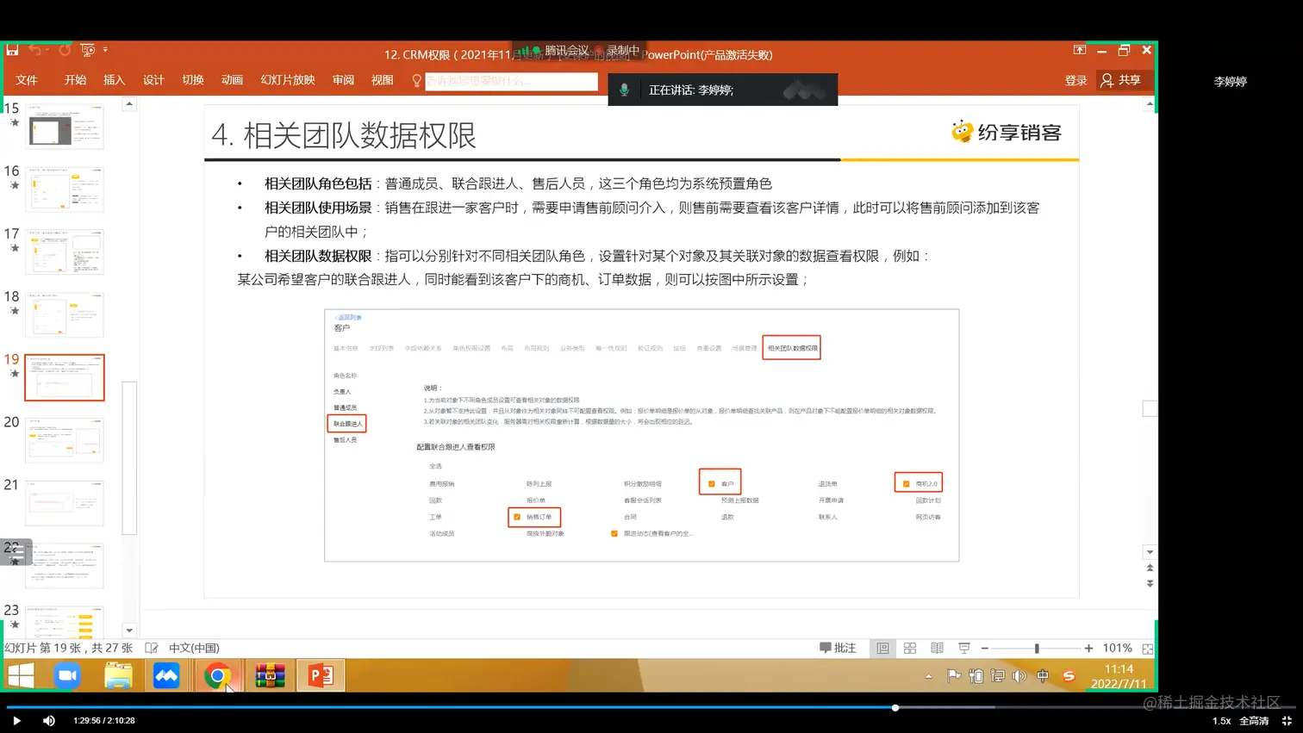Switch to the 切换 ribbon tab
The image size is (1303, 733).
click(x=193, y=80)
